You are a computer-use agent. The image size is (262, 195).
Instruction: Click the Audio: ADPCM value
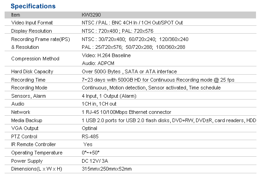pyautogui.click(x=98, y=63)
